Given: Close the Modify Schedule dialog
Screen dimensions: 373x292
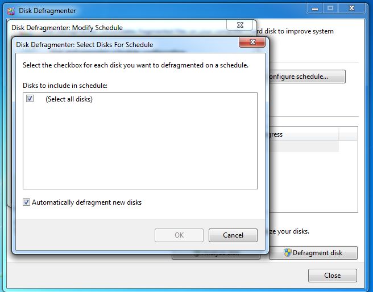Looking at the screenshot, I should pyautogui.click(x=240, y=25).
